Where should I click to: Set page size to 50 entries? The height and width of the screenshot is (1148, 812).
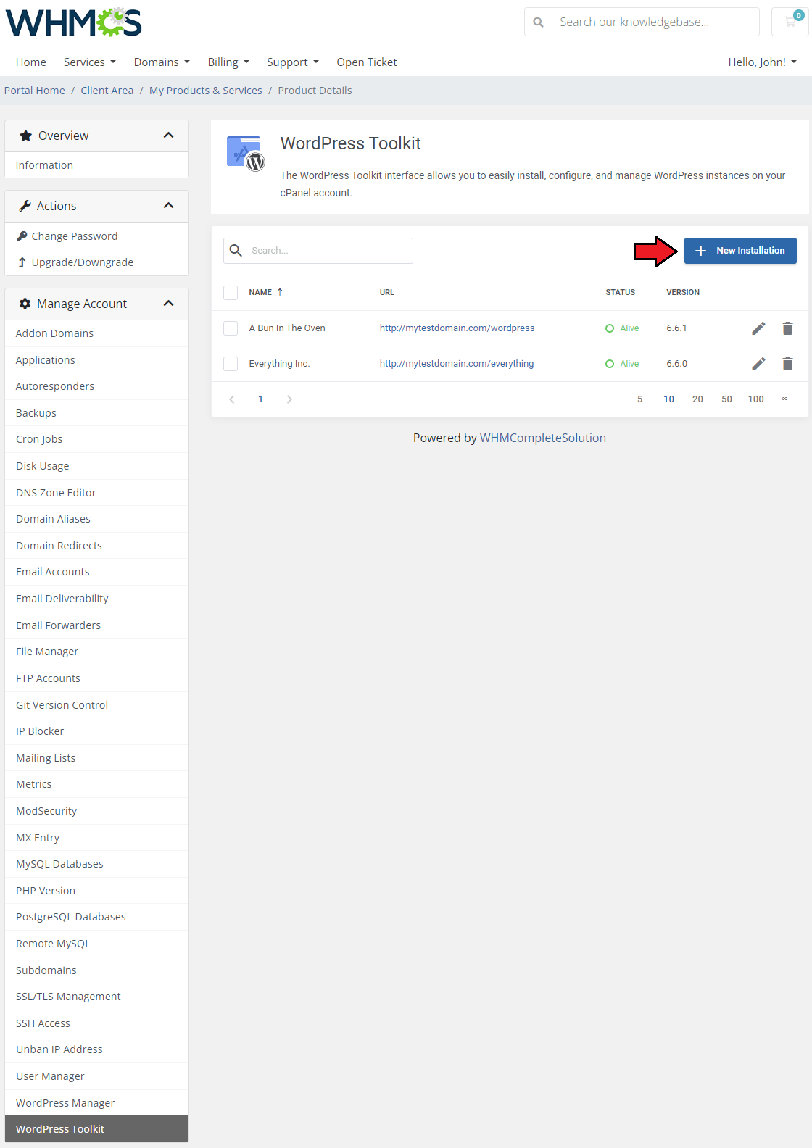726,399
